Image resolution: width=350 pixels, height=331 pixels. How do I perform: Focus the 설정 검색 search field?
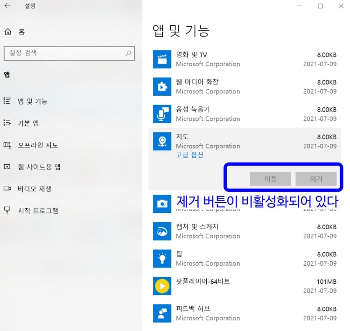pos(69,53)
